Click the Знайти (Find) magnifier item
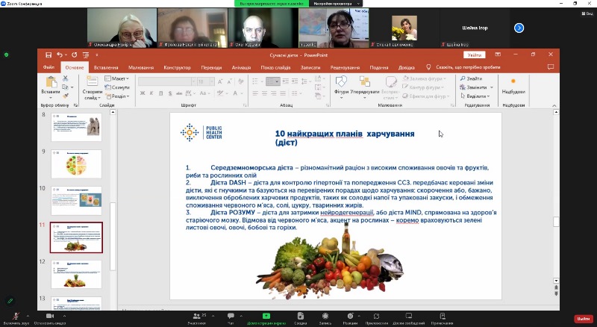597x327 pixels. 471,78
